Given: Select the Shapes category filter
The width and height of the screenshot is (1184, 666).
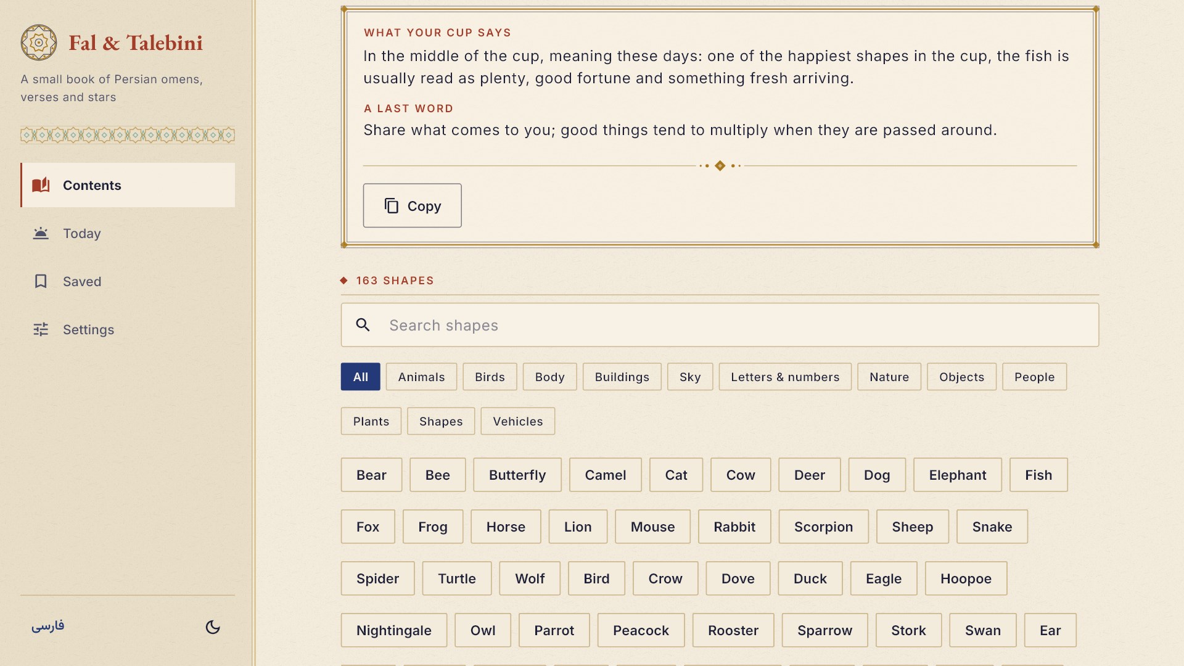Looking at the screenshot, I should pyautogui.click(x=441, y=421).
